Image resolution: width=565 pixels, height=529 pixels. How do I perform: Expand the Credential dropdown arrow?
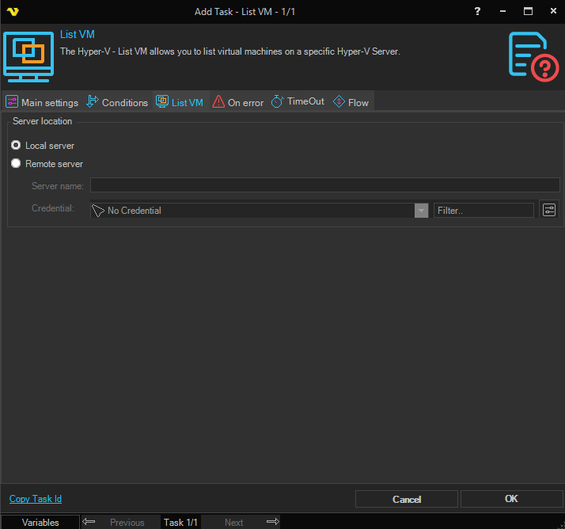click(422, 211)
